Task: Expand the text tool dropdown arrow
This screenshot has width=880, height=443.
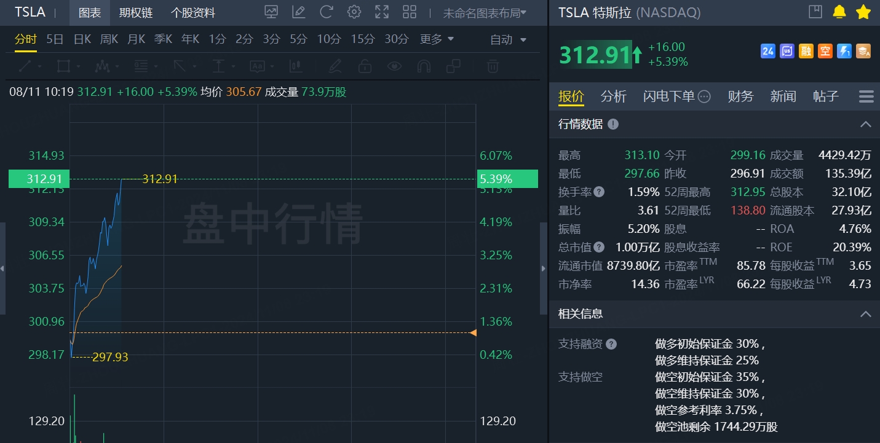Action: pyautogui.click(x=271, y=66)
